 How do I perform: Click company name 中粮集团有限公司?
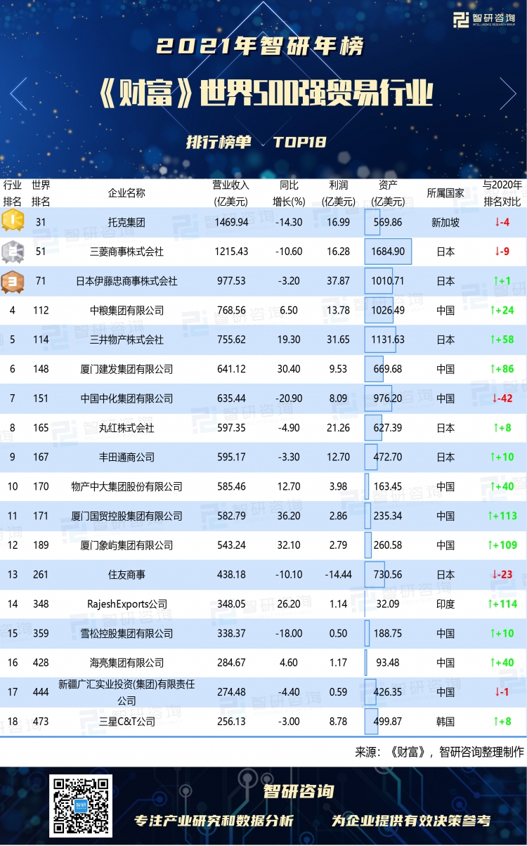click(126, 311)
